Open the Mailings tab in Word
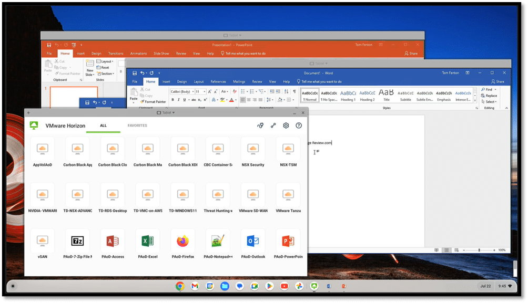The image size is (528, 303). [x=239, y=82]
